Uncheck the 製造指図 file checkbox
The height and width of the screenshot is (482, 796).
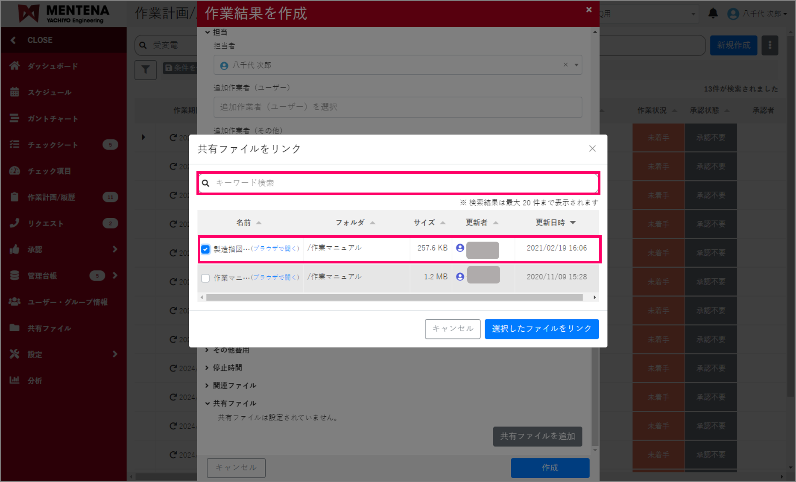point(205,249)
